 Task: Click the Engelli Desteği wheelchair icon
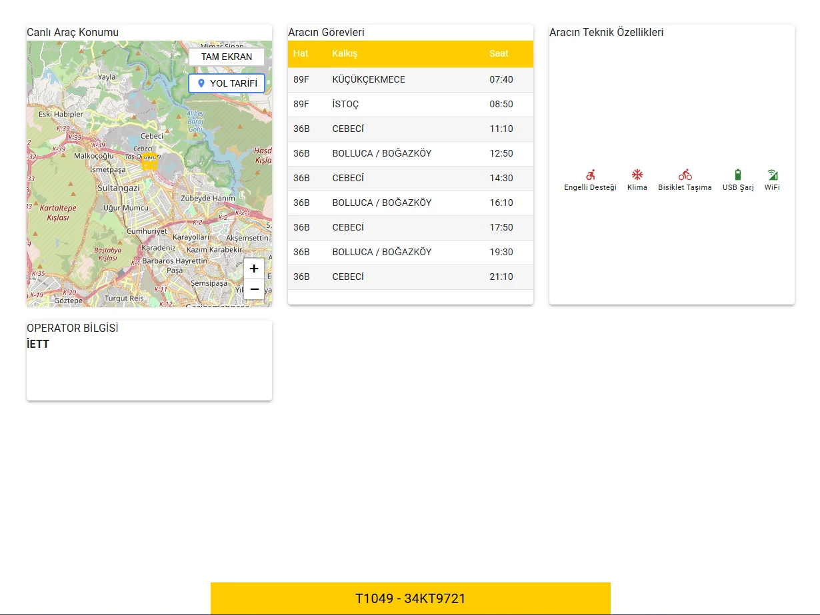(x=590, y=175)
